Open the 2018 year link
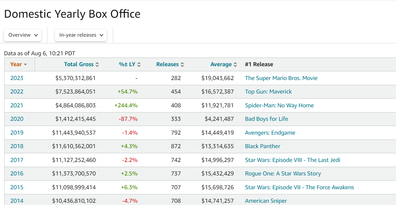This screenshot has width=396, height=205. click(17, 146)
